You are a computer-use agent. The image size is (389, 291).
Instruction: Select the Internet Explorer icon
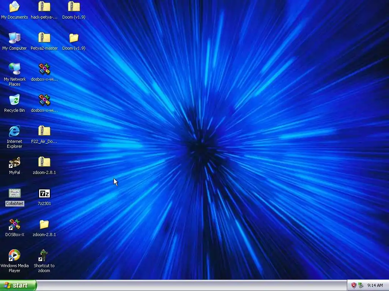pyautogui.click(x=14, y=131)
